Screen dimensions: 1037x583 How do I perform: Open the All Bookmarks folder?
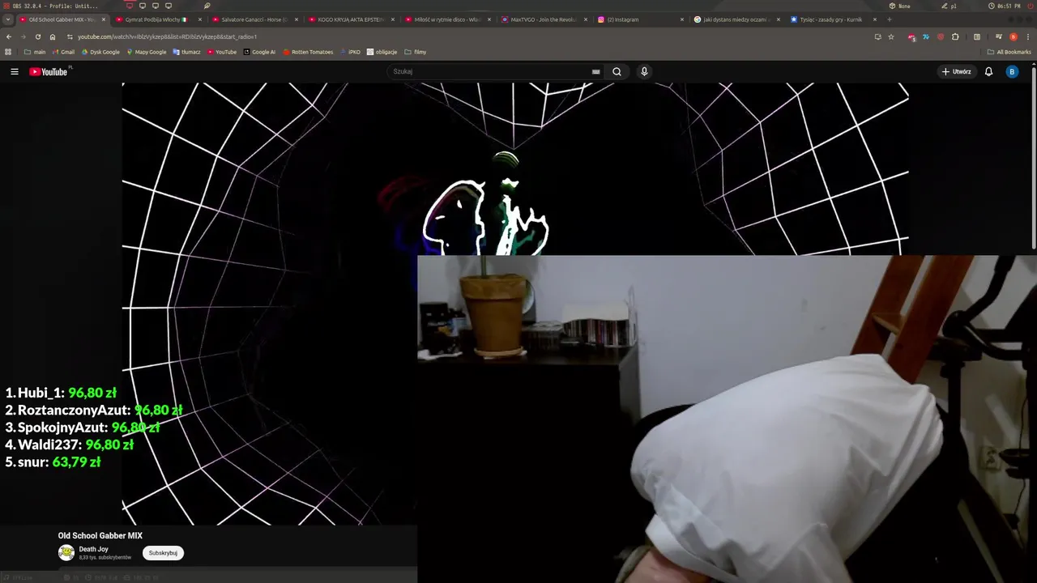[1009, 52]
